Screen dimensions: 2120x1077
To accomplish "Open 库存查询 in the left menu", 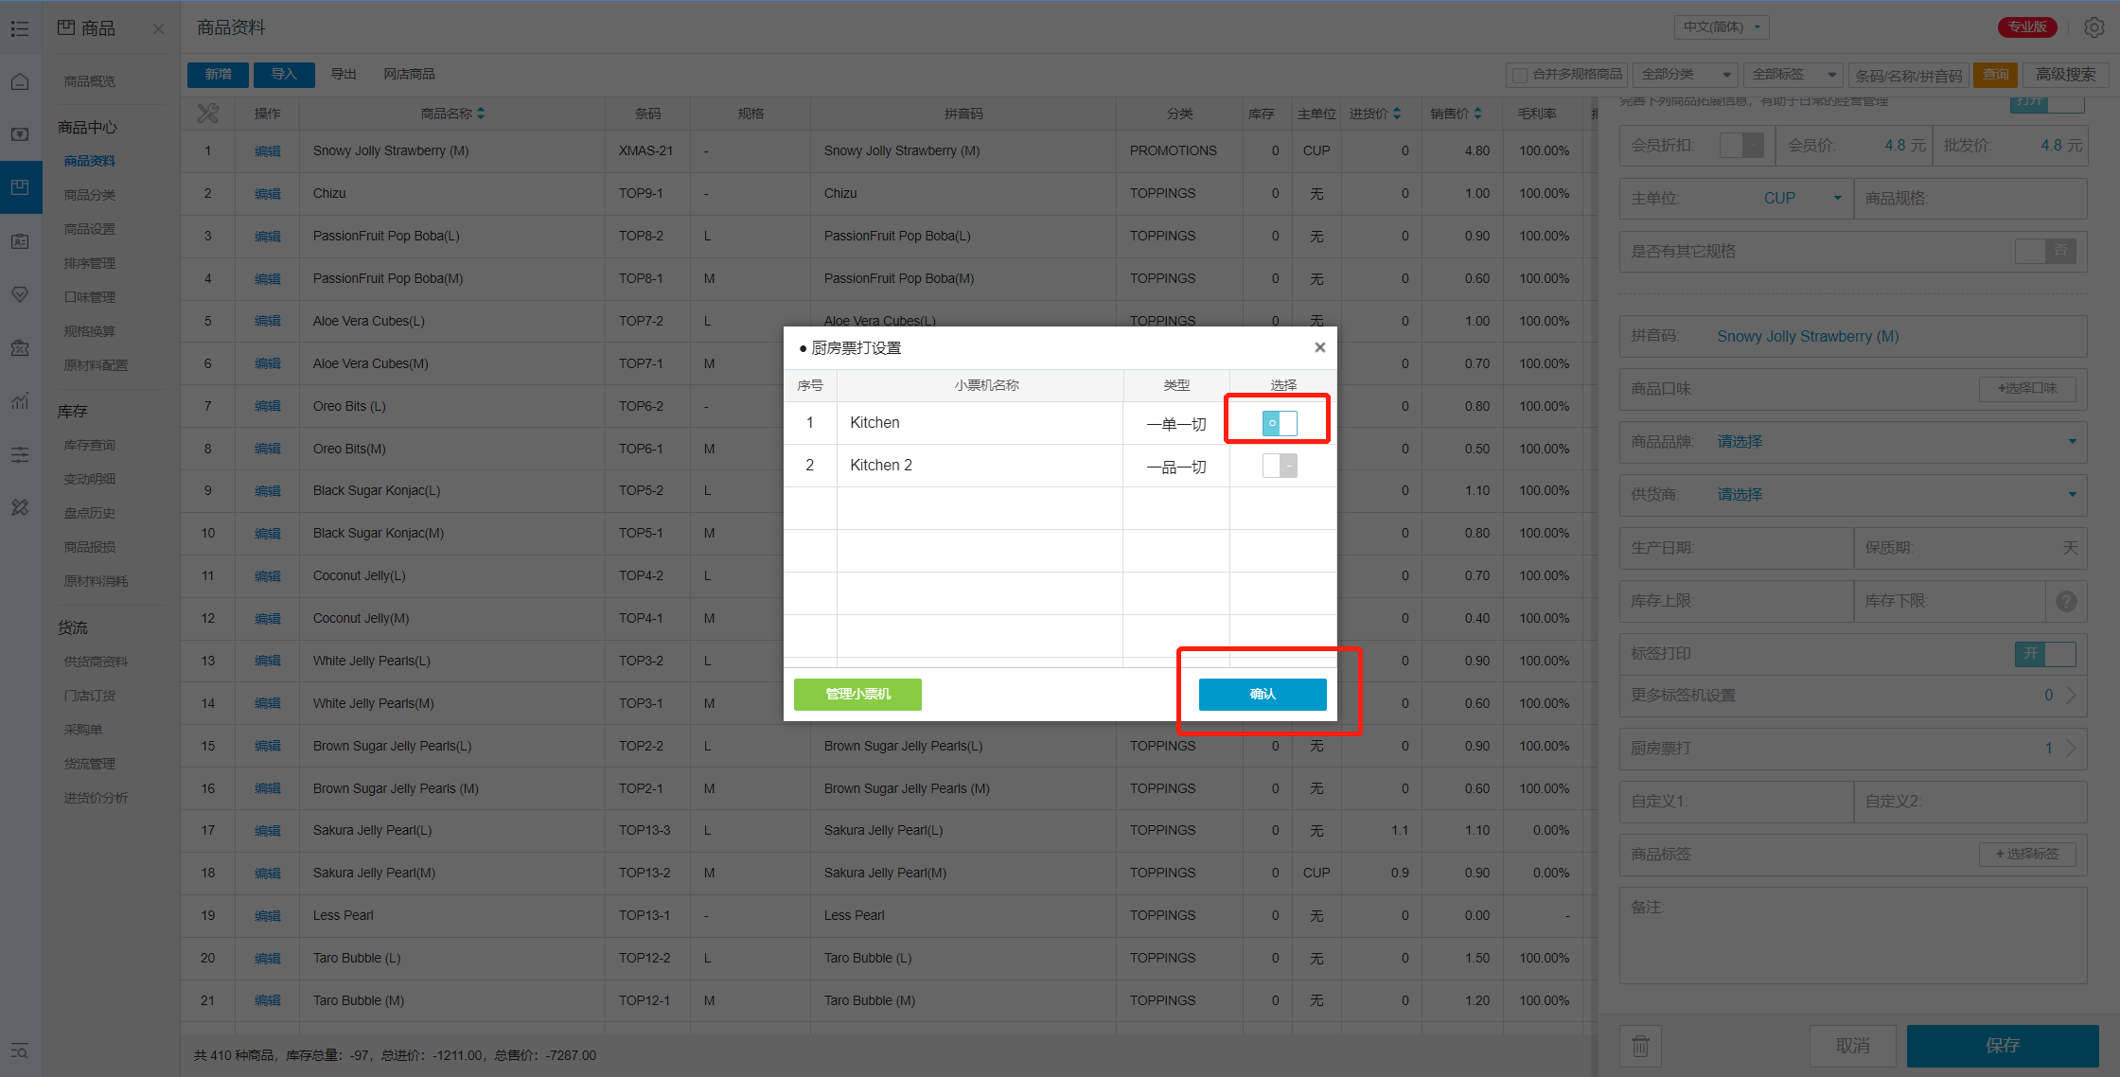I will coord(89,445).
